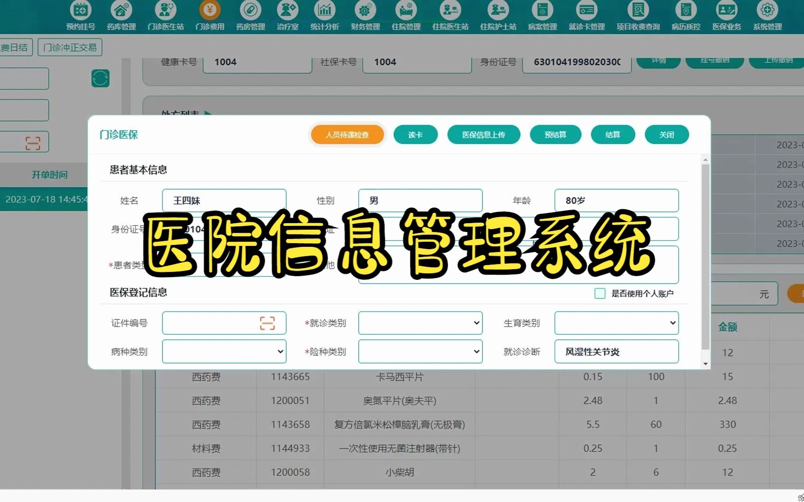The width and height of the screenshot is (804, 502).
Task: Click the 关闭 button in 门诊医保 dialog
Action: [667, 135]
